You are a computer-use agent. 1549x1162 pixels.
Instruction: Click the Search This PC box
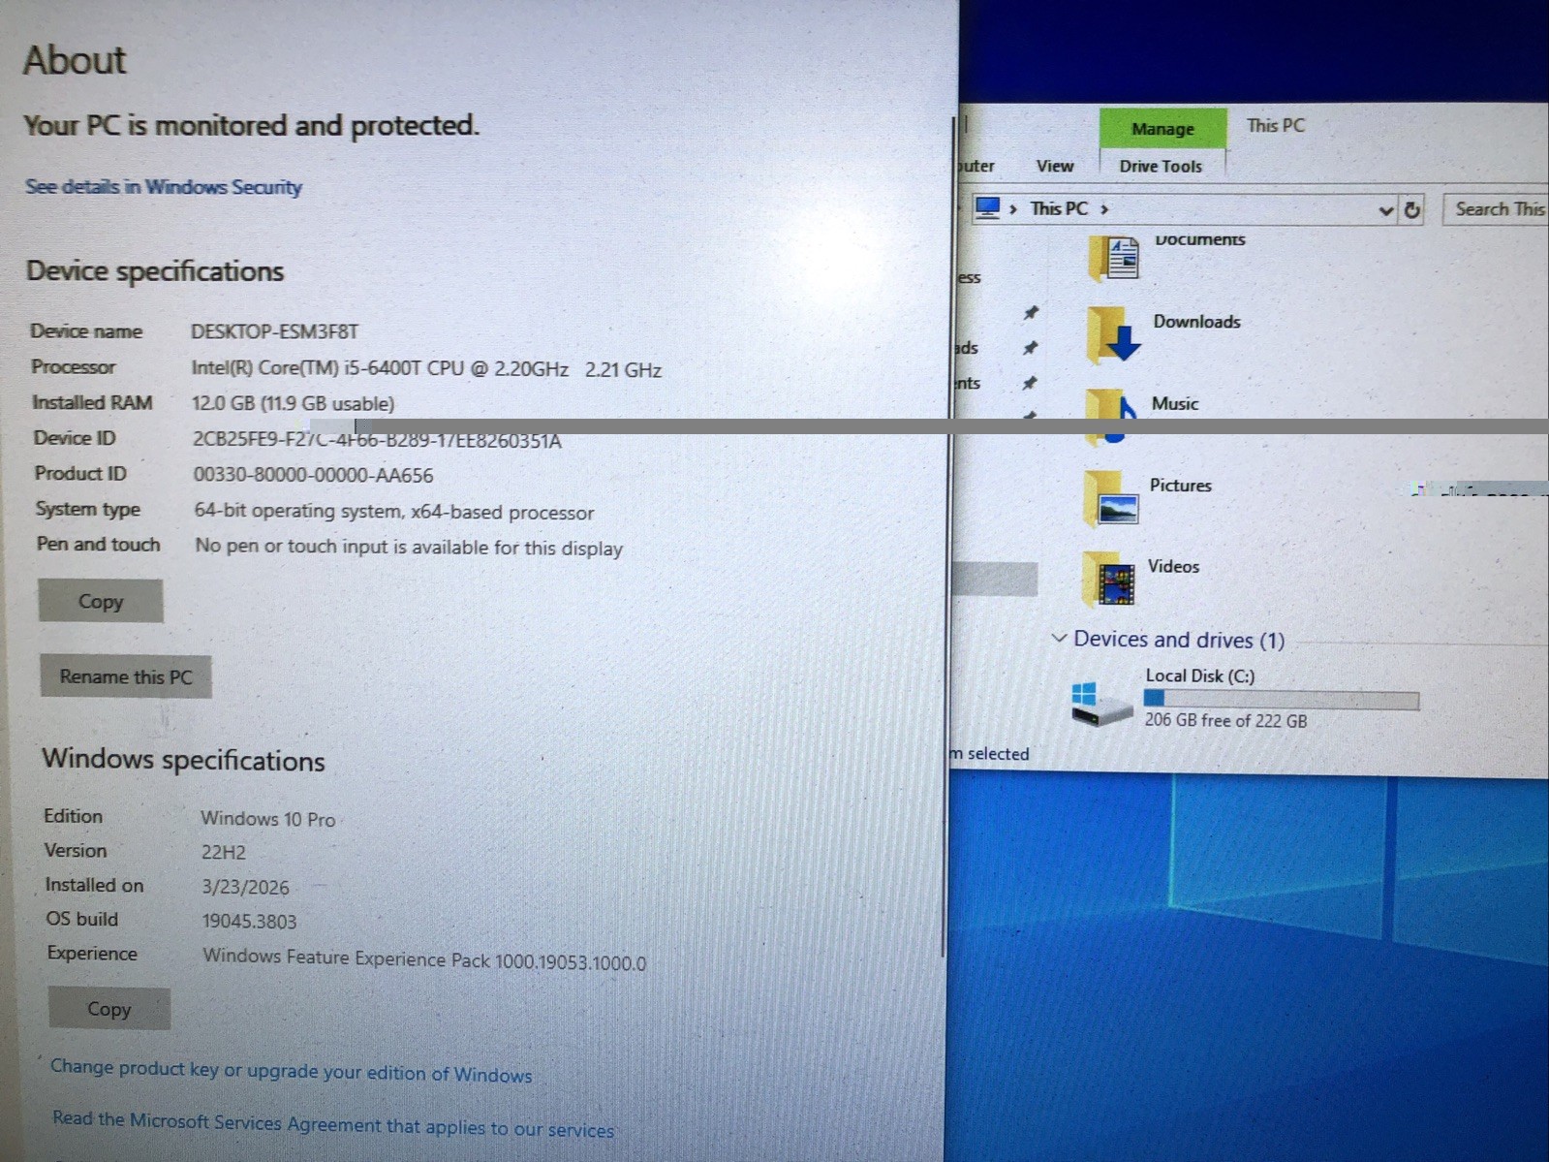point(1496,209)
